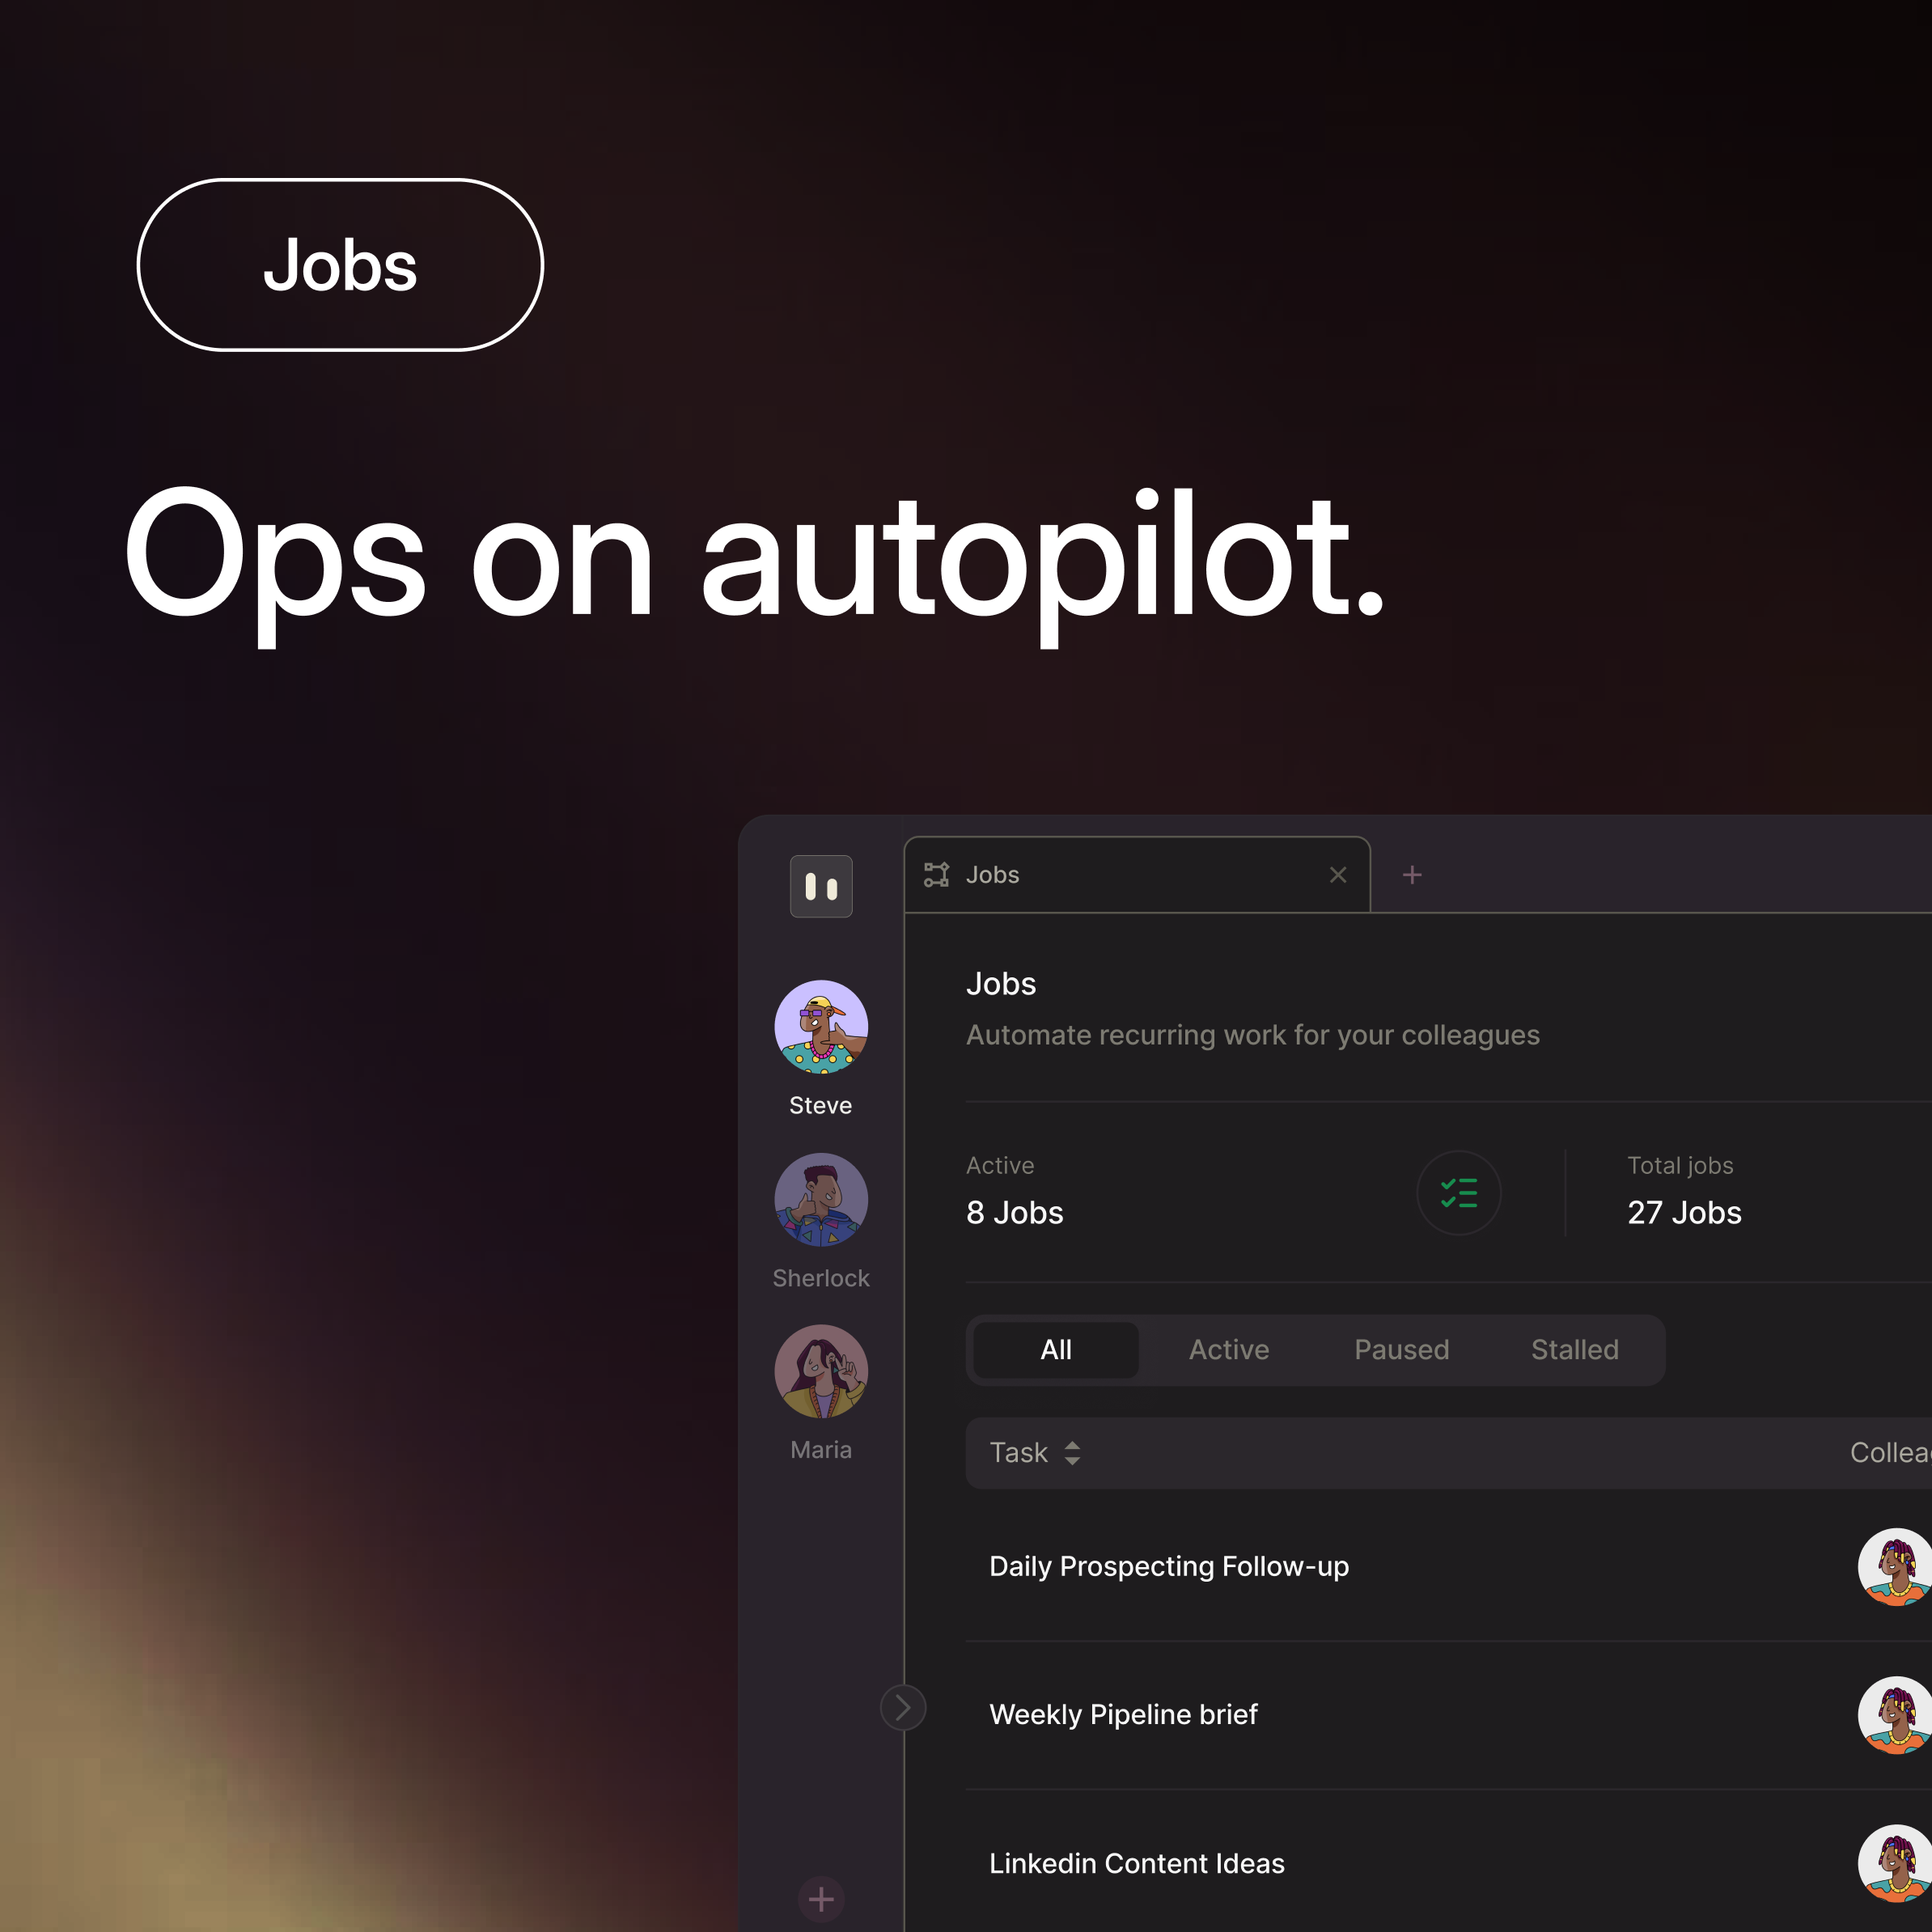Image resolution: width=1932 pixels, height=1932 pixels.
Task: Show only Paused jobs
Action: coord(1401,1349)
